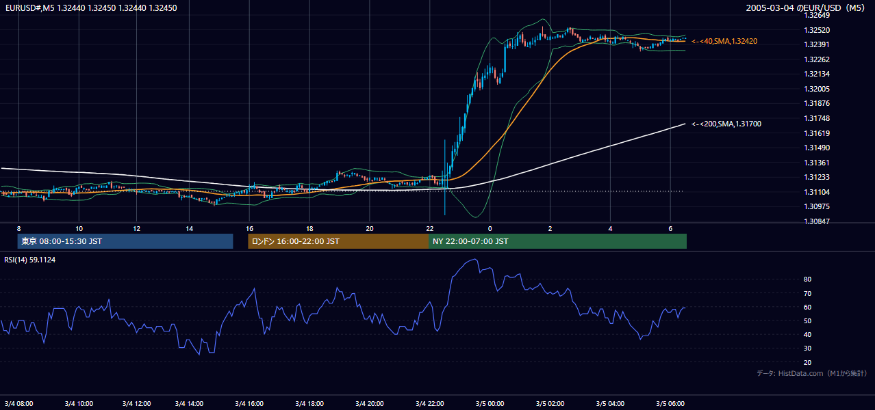Click the RSI 70 level label

807,293
